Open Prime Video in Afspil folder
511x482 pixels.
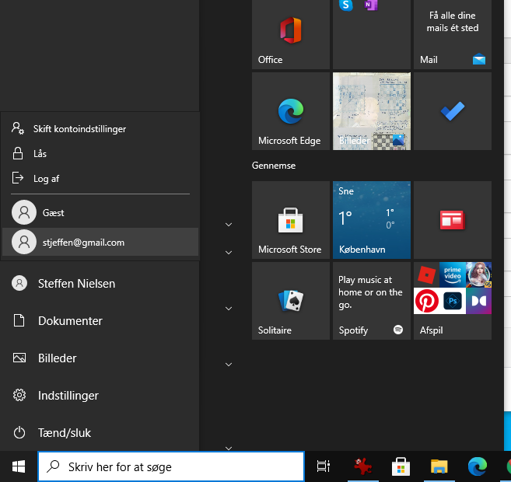coord(453,274)
